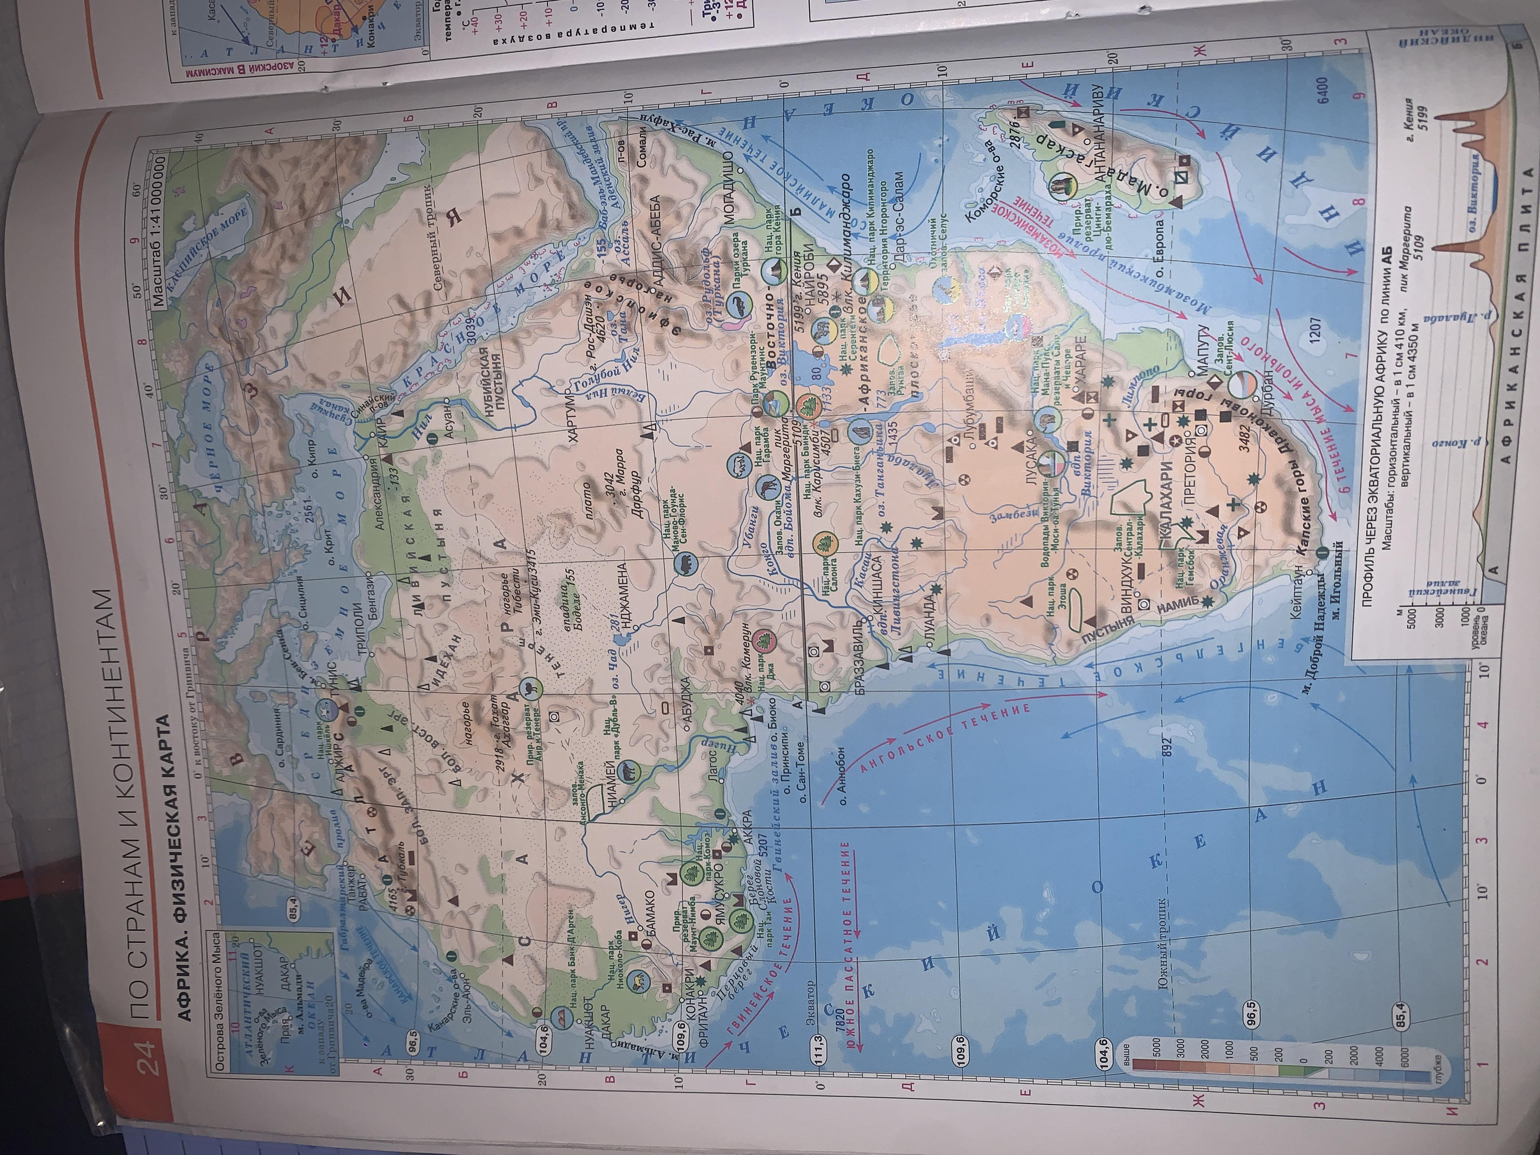Image resolution: width=1540 pixels, height=1155 pixels.
Task: Click the МОГАДИШО city label
Action: 729,187
